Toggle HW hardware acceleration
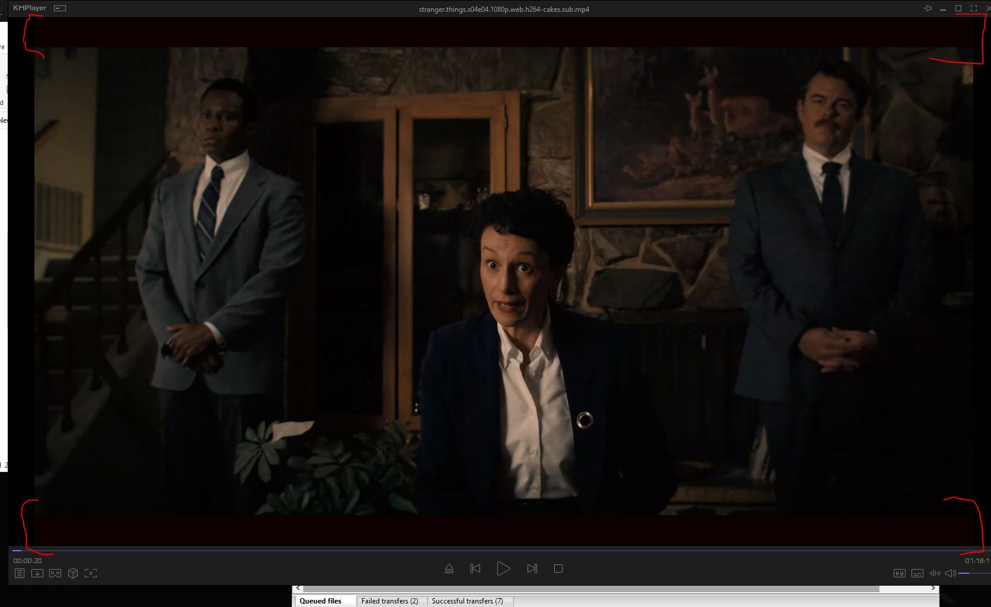 [900, 573]
